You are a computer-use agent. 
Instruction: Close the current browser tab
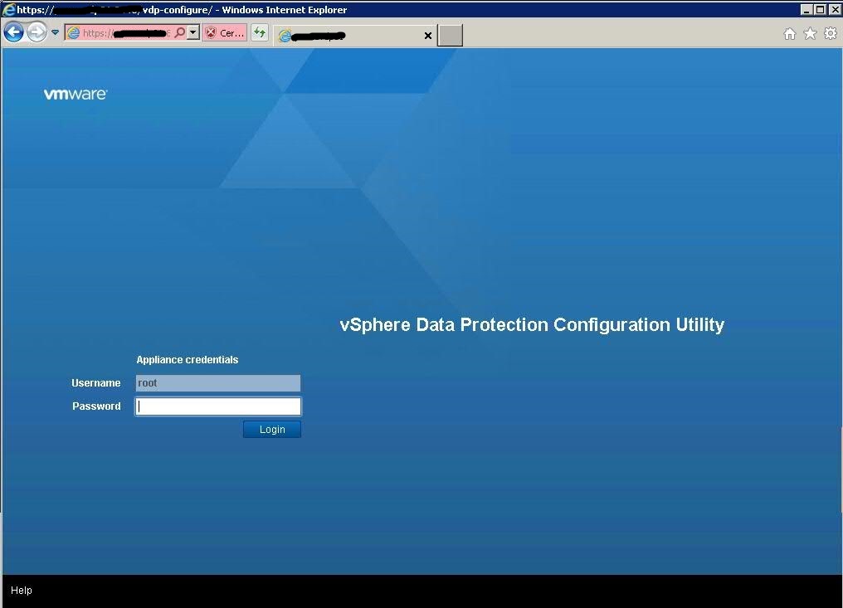point(428,36)
